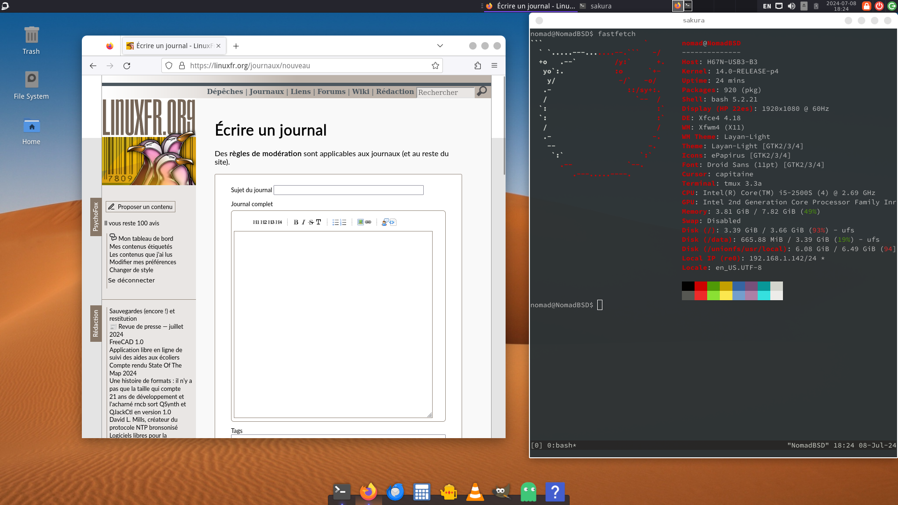Click Se déconnecter link
The image size is (898, 505).
(131, 280)
